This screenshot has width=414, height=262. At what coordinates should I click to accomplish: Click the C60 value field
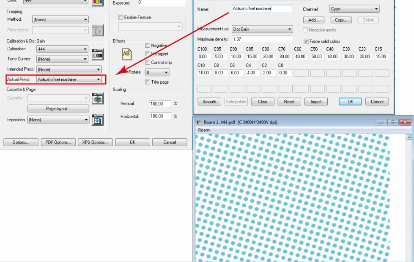[301, 57]
